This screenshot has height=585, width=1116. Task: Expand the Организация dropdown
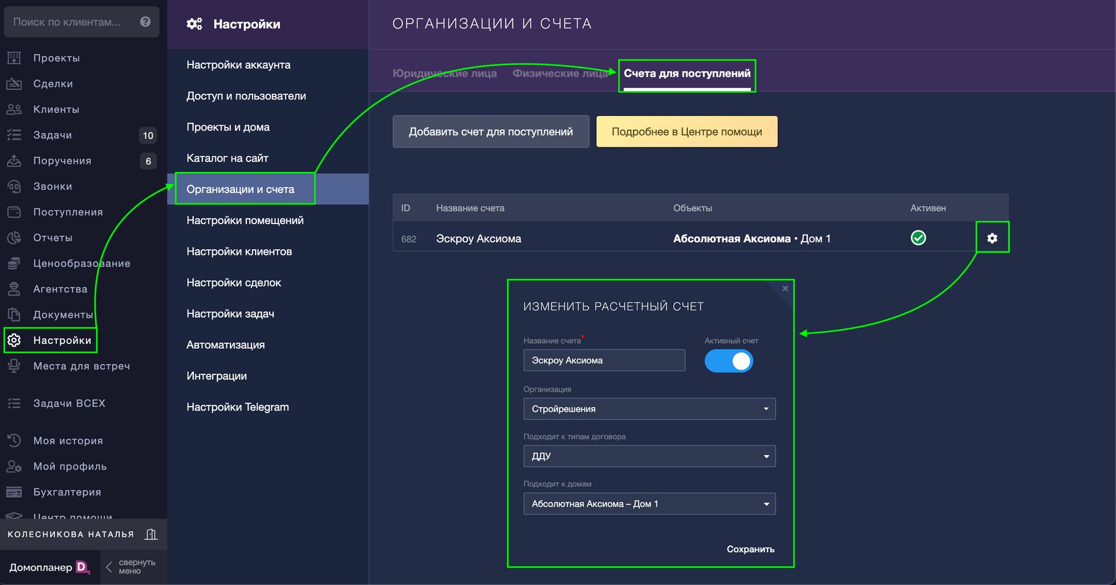click(649, 409)
